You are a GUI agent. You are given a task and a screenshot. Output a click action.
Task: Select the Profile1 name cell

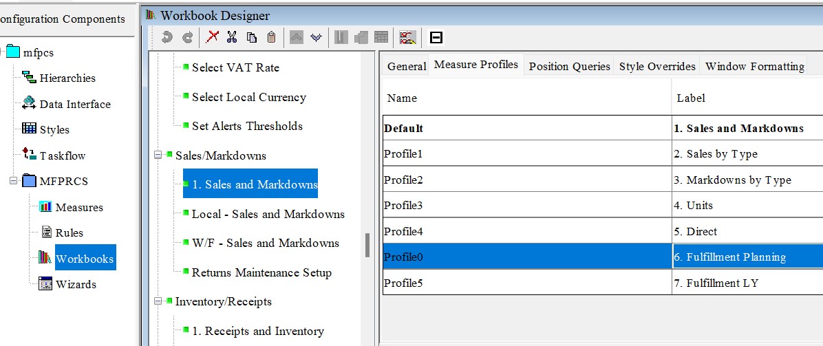coord(527,154)
